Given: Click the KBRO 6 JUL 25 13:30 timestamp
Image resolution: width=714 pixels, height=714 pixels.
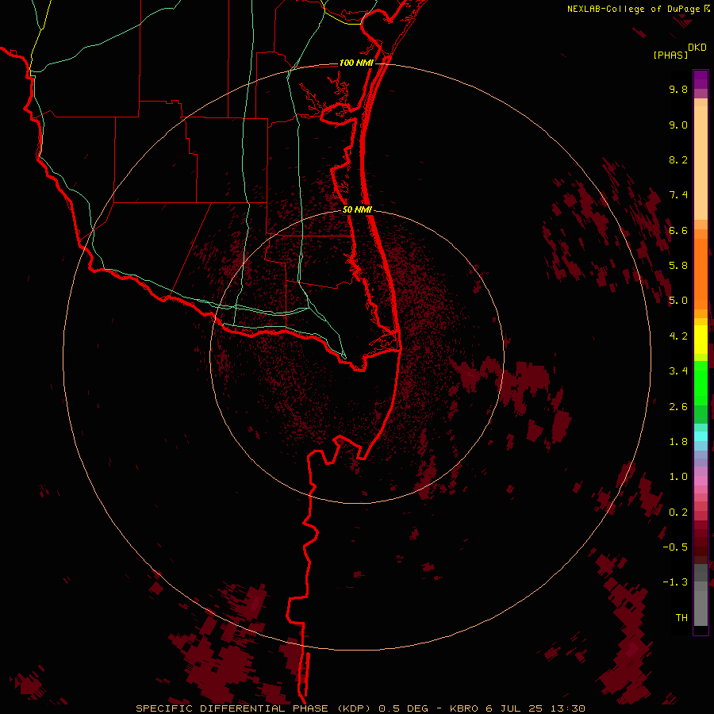Looking at the screenshot, I should point(517,708).
